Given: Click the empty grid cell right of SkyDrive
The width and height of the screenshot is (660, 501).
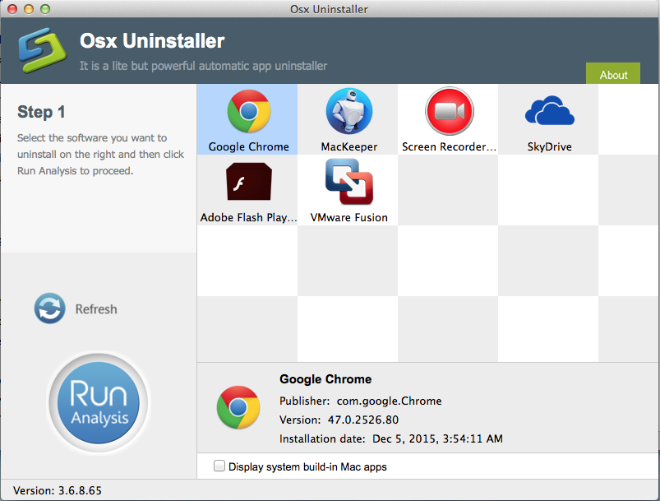Looking at the screenshot, I should click(x=629, y=119).
